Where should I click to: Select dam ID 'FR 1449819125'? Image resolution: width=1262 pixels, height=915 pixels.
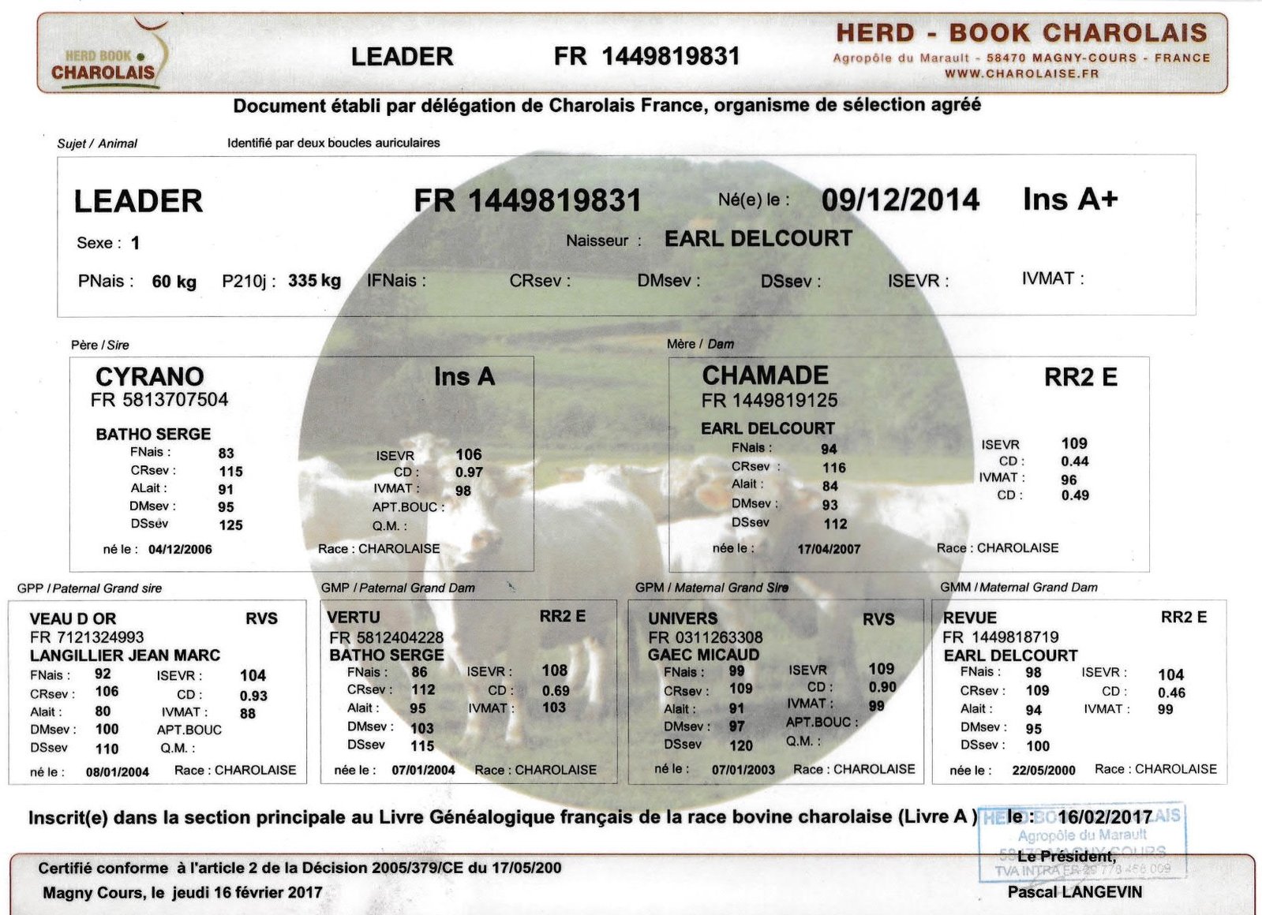(770, 401)
